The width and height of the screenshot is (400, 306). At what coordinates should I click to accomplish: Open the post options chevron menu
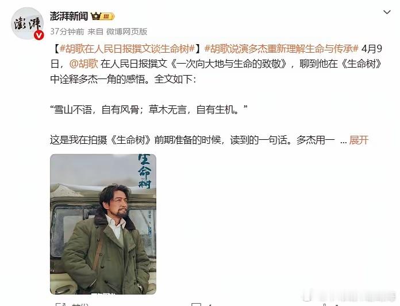pos(387,12)
